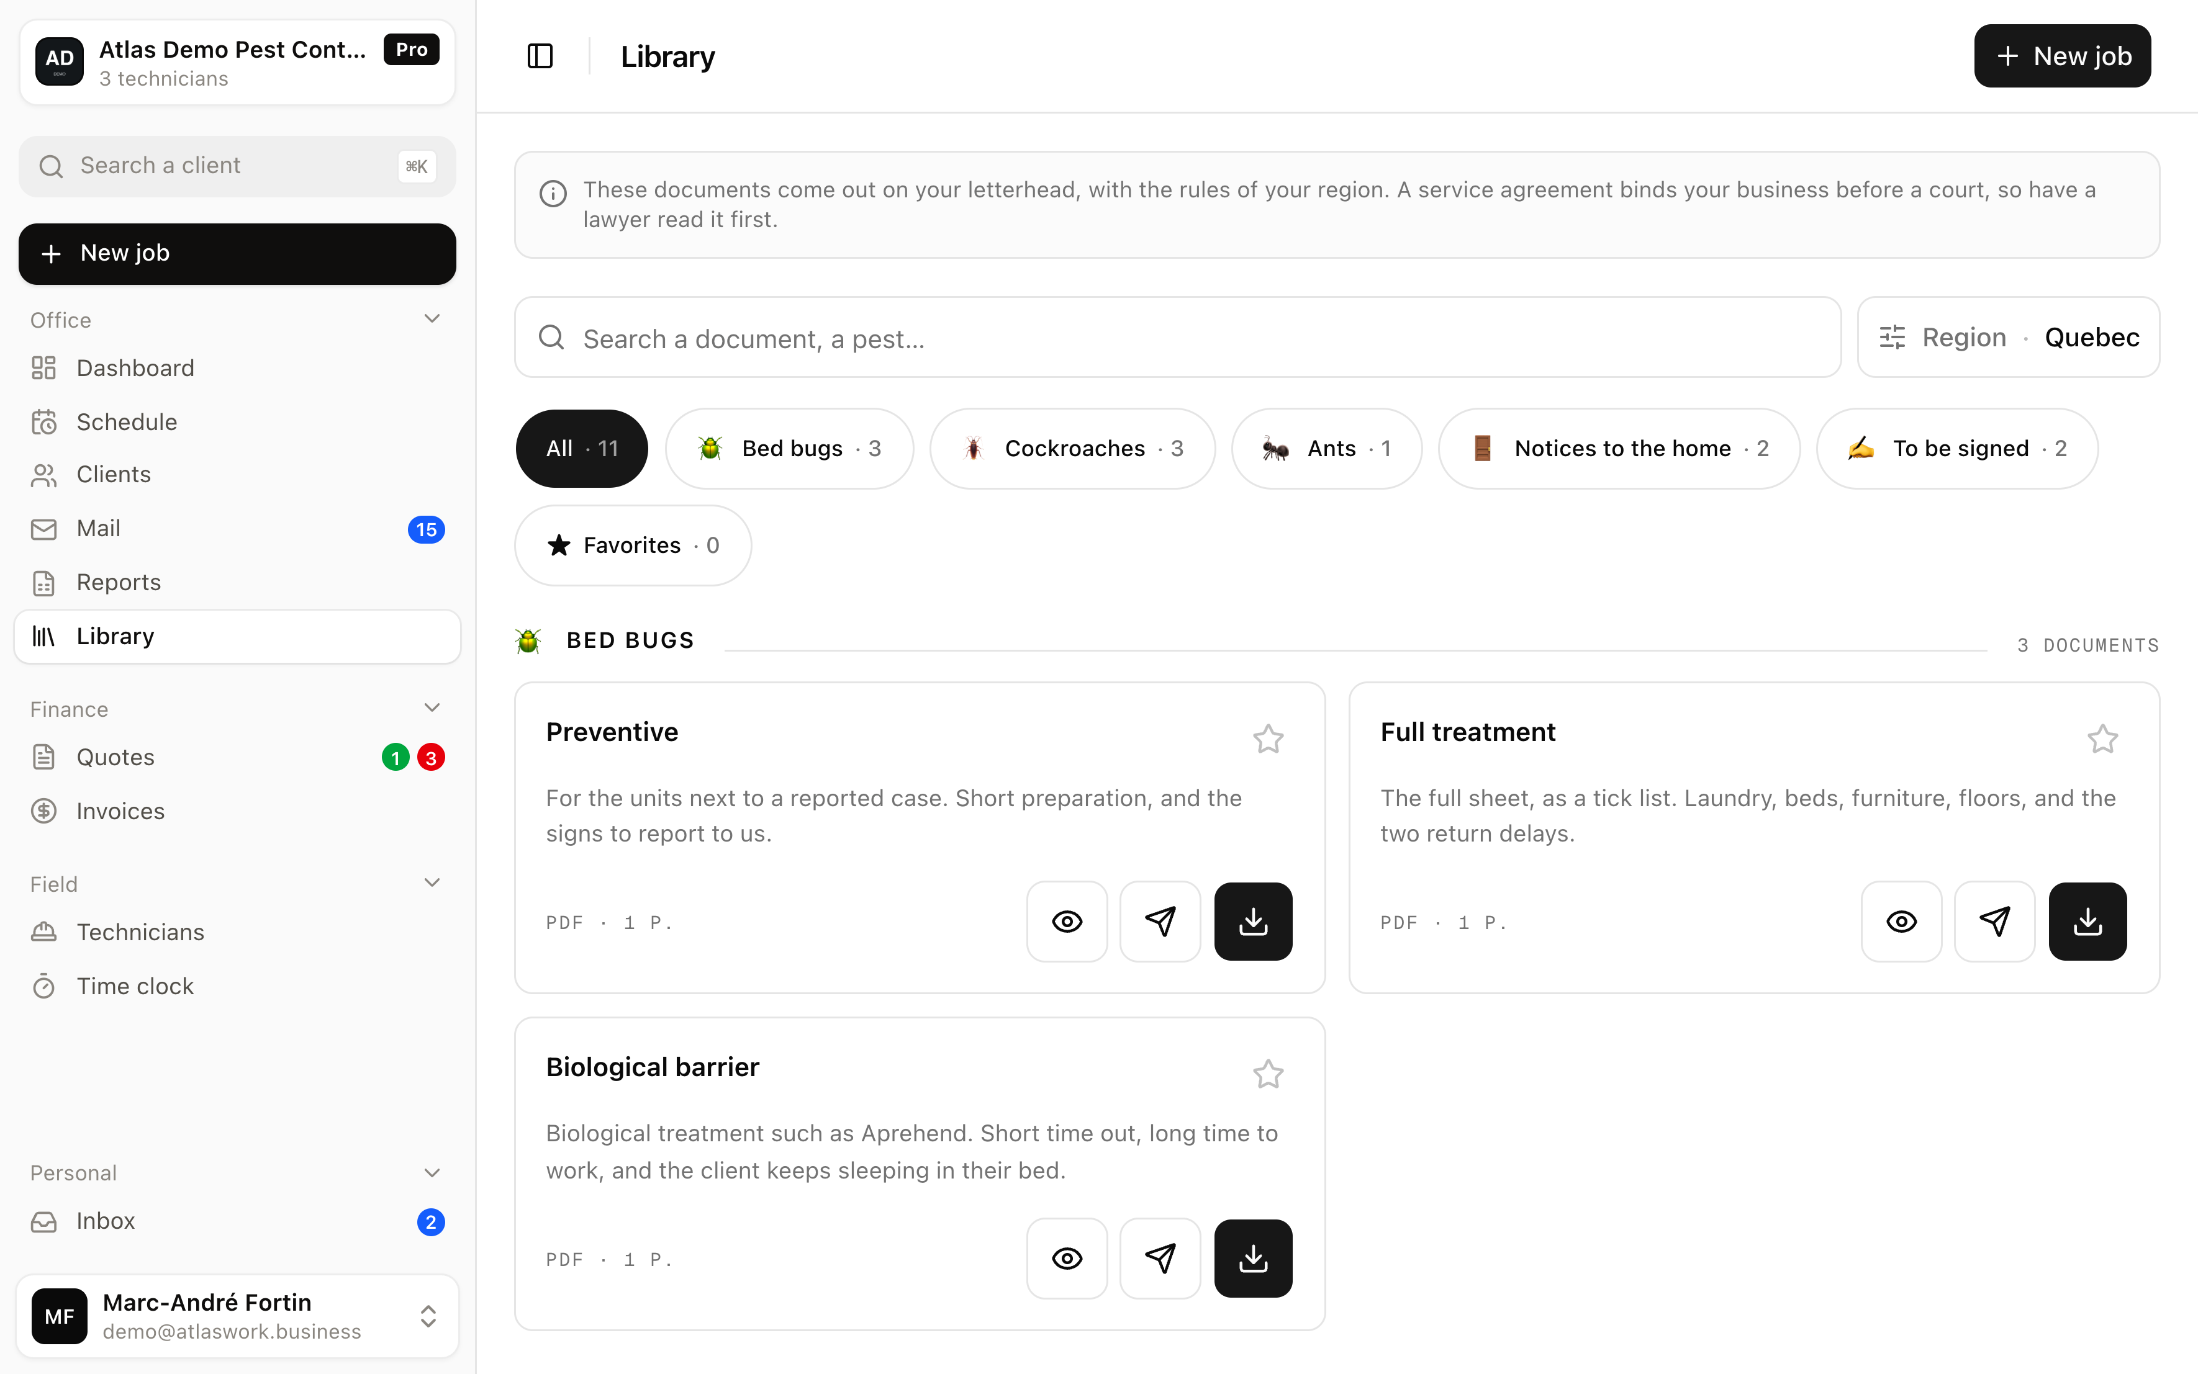Download the Preventive PDF document
The width and height of the screenshot is (2198, 1374).
[x=1252, y=922]
